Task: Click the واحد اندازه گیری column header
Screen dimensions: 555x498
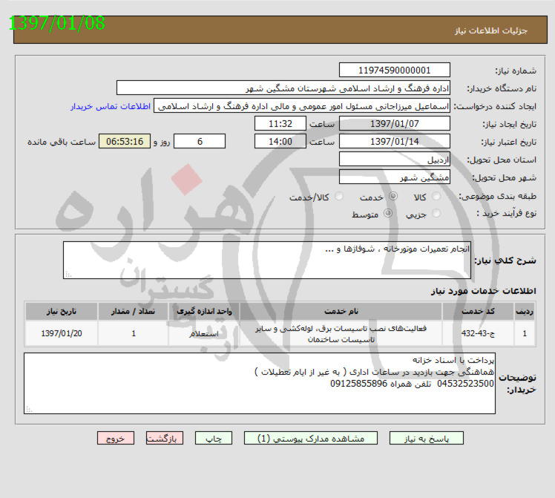Action: (x=204, y=311)
